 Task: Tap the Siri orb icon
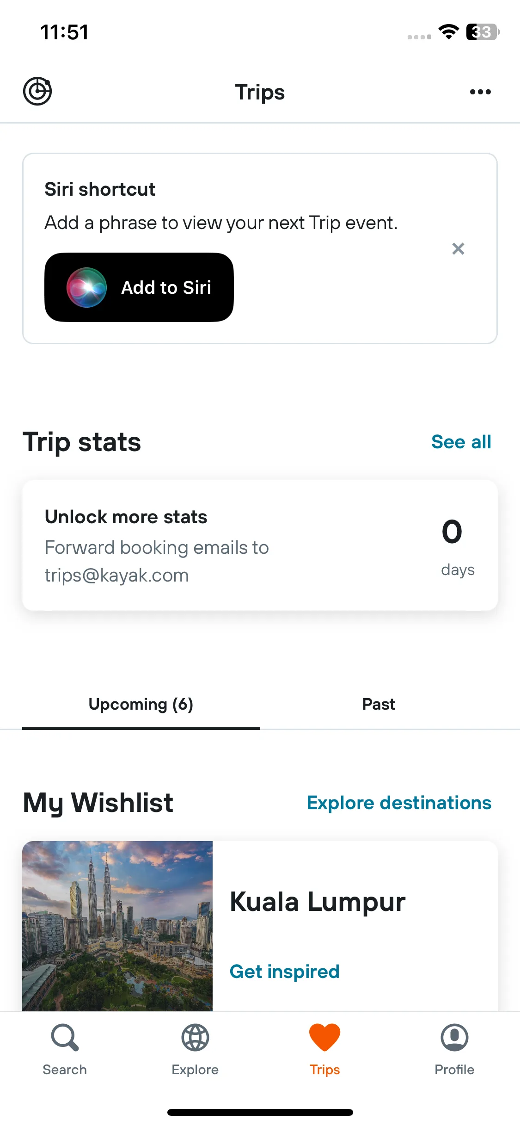coord(86,287)
